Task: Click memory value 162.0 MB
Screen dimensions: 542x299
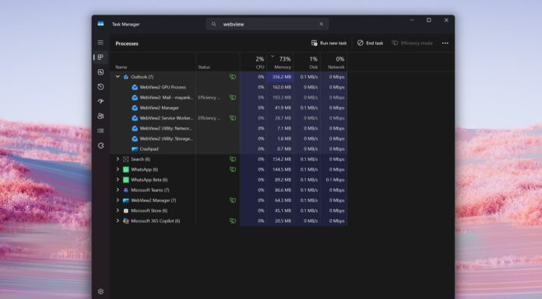Action: click(x=282, y=87)
